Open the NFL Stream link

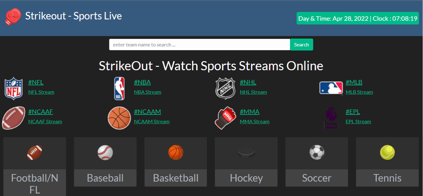pyautogui.click(x=41, y=92)
